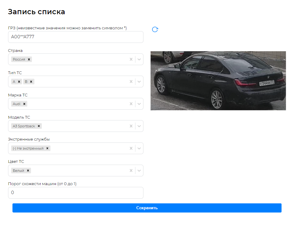
Task: Expand the Тип ТС dropdown
Action: (139, 82)
